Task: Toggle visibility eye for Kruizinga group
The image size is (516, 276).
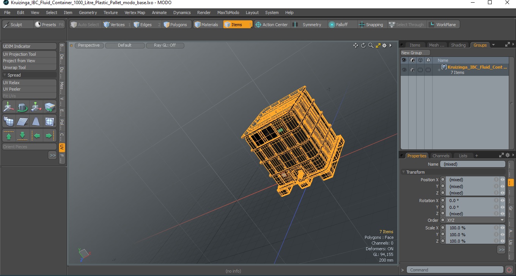Action: click(404, 70)
